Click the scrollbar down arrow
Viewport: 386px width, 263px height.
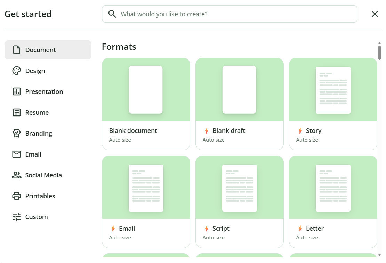coord(380,255)
